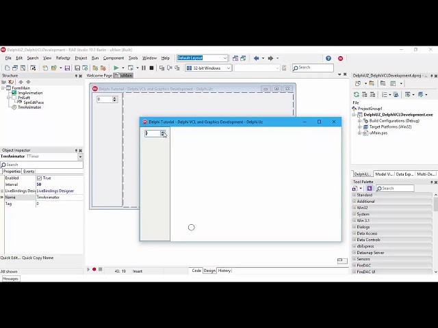Expand the Win32 category in the Tool Palette
438x328 pixels.
[355, 208]
